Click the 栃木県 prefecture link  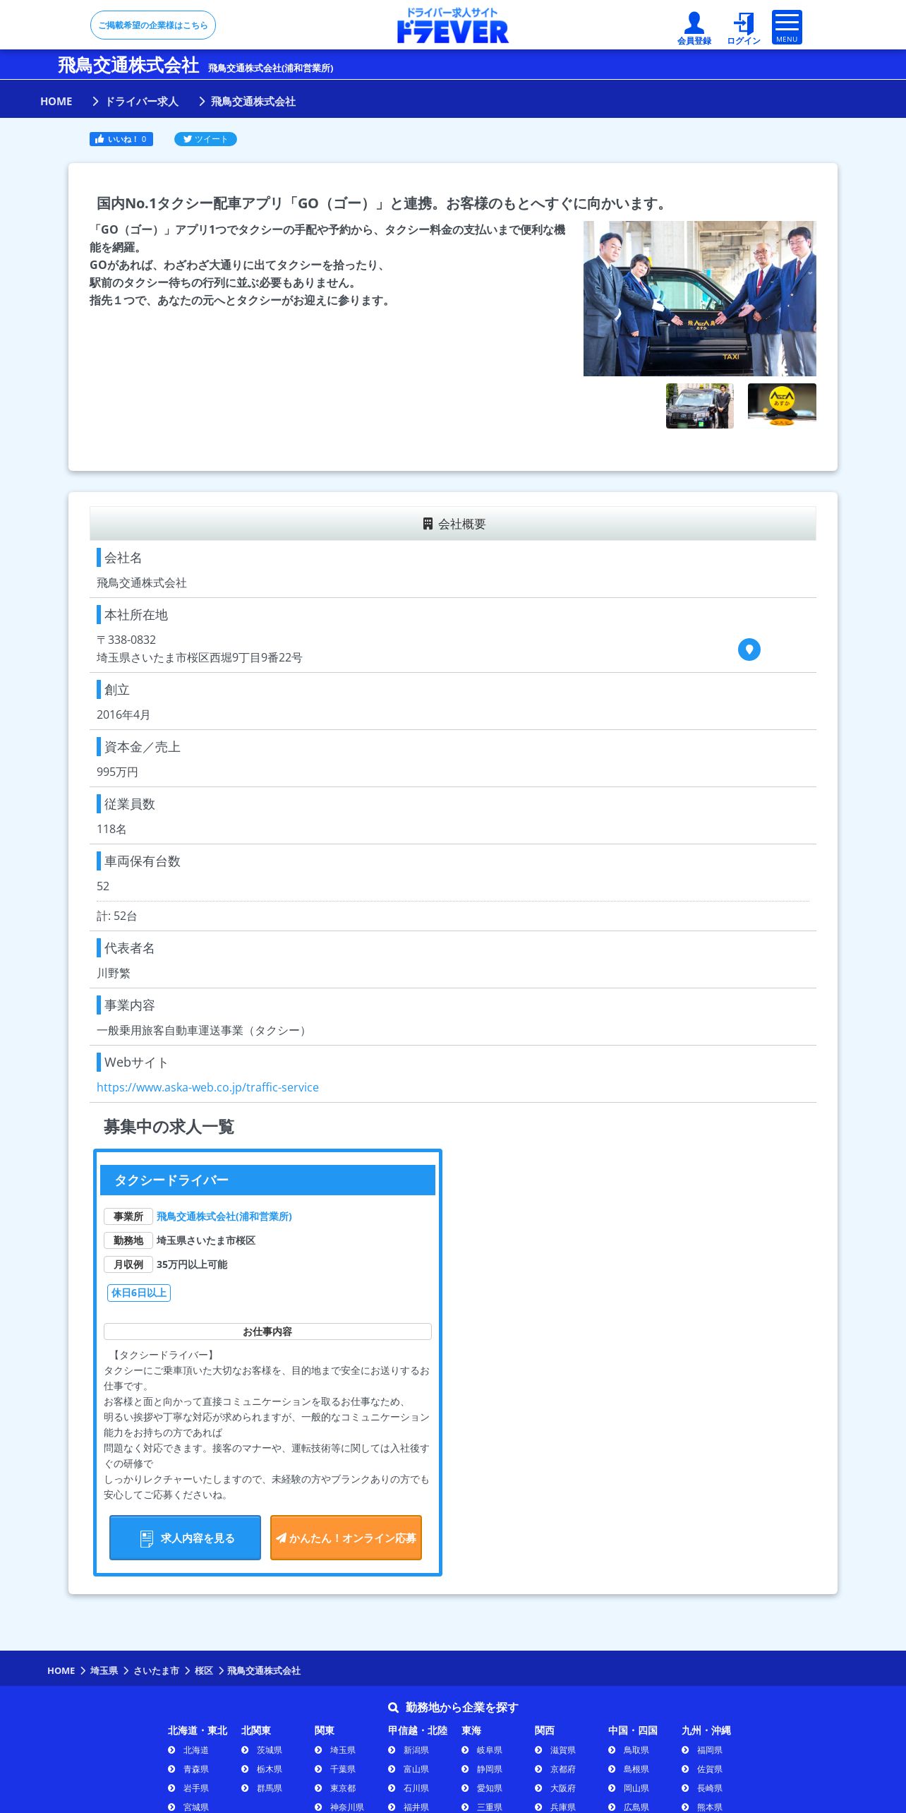[270, 1769]
